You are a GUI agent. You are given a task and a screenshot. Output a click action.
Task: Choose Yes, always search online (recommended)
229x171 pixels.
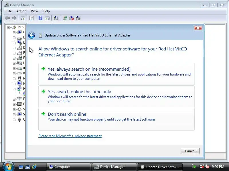click(x=117, y=74)
